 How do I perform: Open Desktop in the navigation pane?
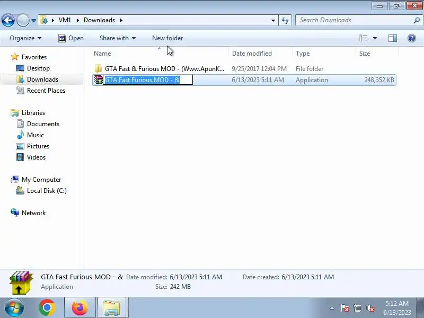(38, 68)
